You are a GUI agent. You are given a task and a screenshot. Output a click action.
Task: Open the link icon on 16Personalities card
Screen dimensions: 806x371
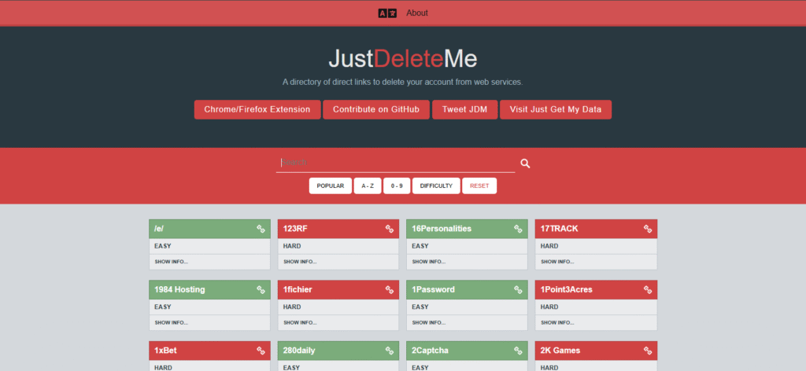(518, 229)
